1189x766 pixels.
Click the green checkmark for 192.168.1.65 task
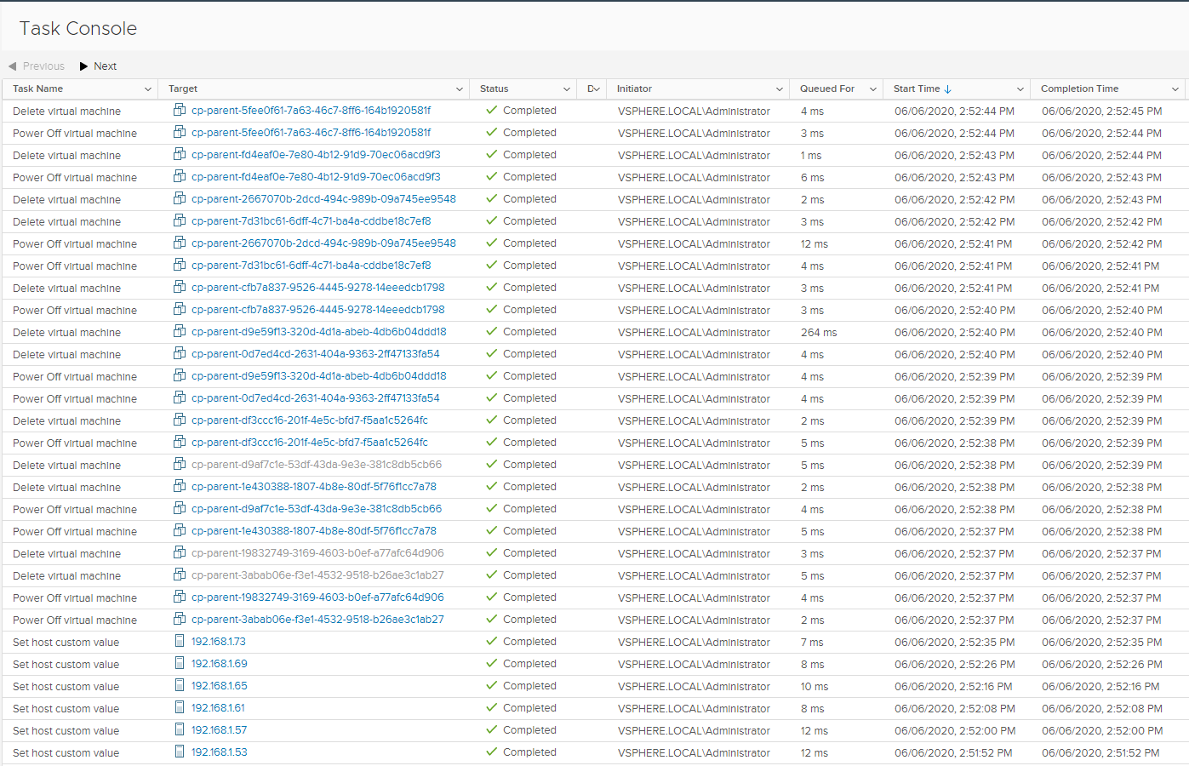(492, 686)
